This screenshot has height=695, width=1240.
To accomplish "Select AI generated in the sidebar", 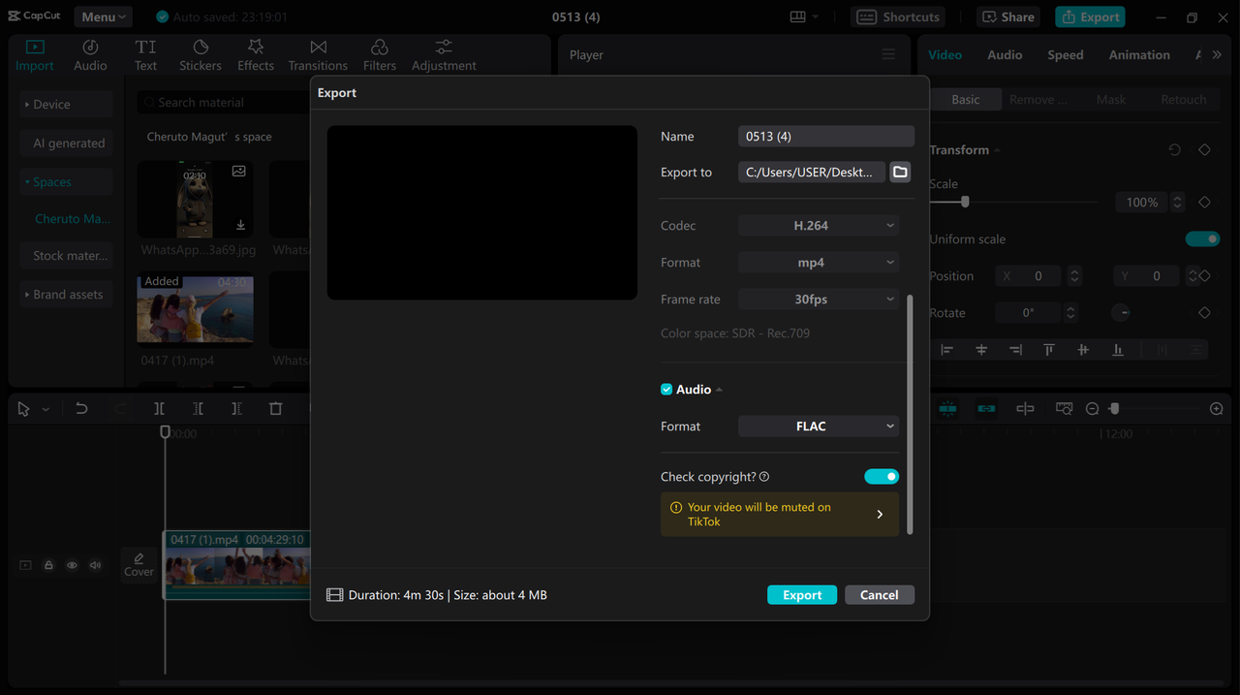I will click(66, 143).
